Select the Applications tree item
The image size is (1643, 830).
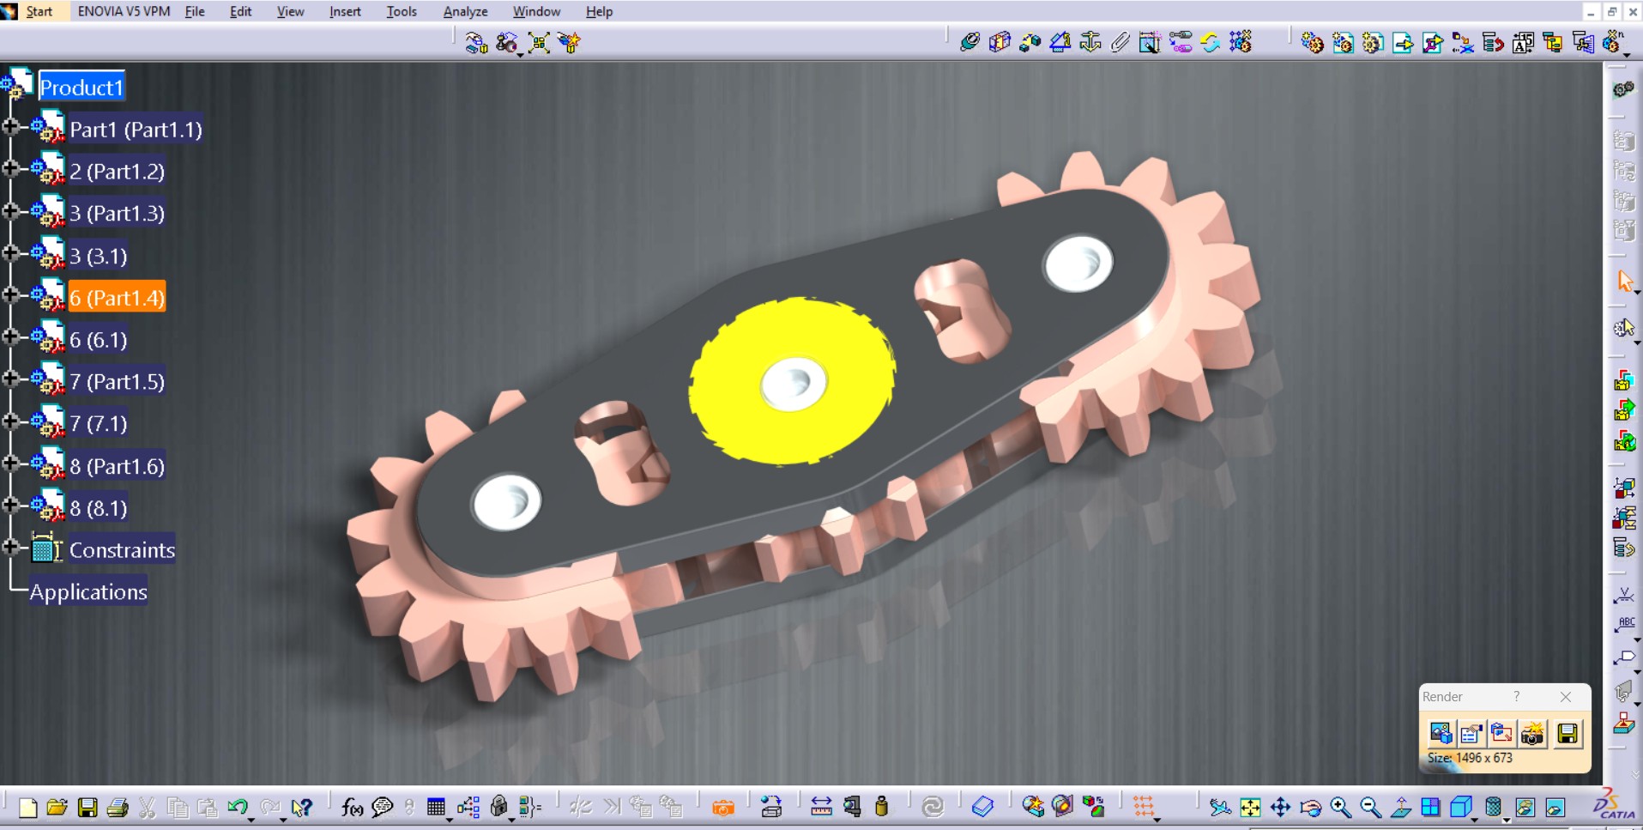88,591
